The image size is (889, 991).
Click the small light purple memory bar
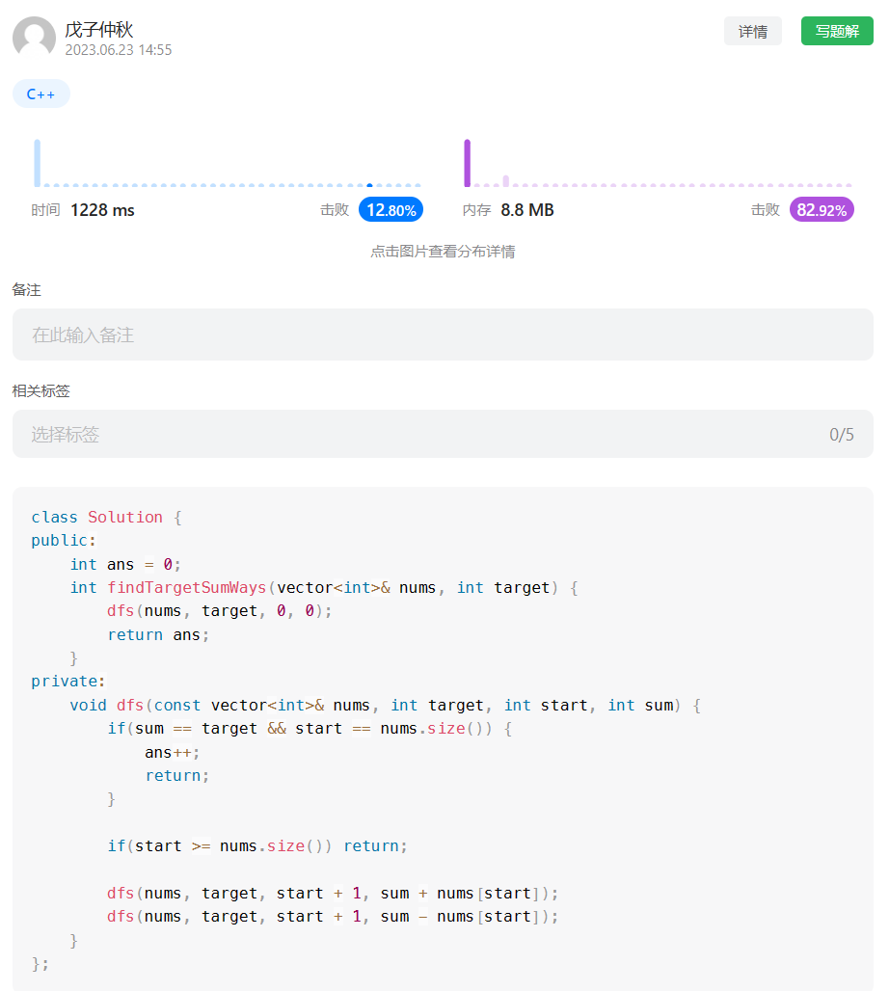506,181
